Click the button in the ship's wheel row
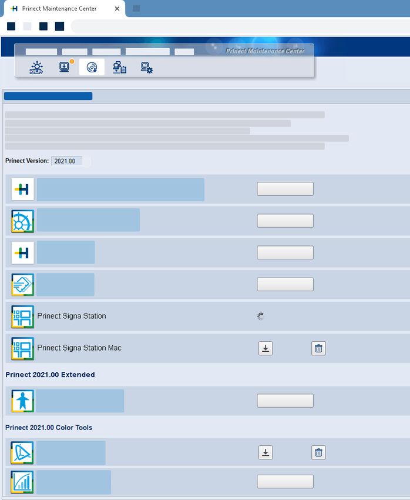 click(x=285, y=221)
